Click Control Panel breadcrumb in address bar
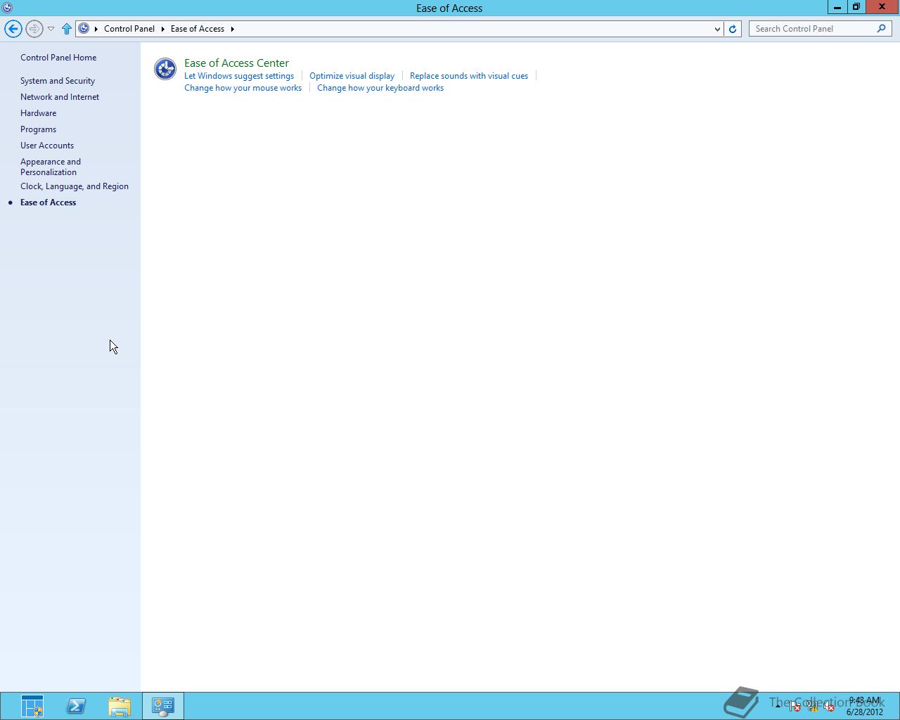 click(129, 29)
